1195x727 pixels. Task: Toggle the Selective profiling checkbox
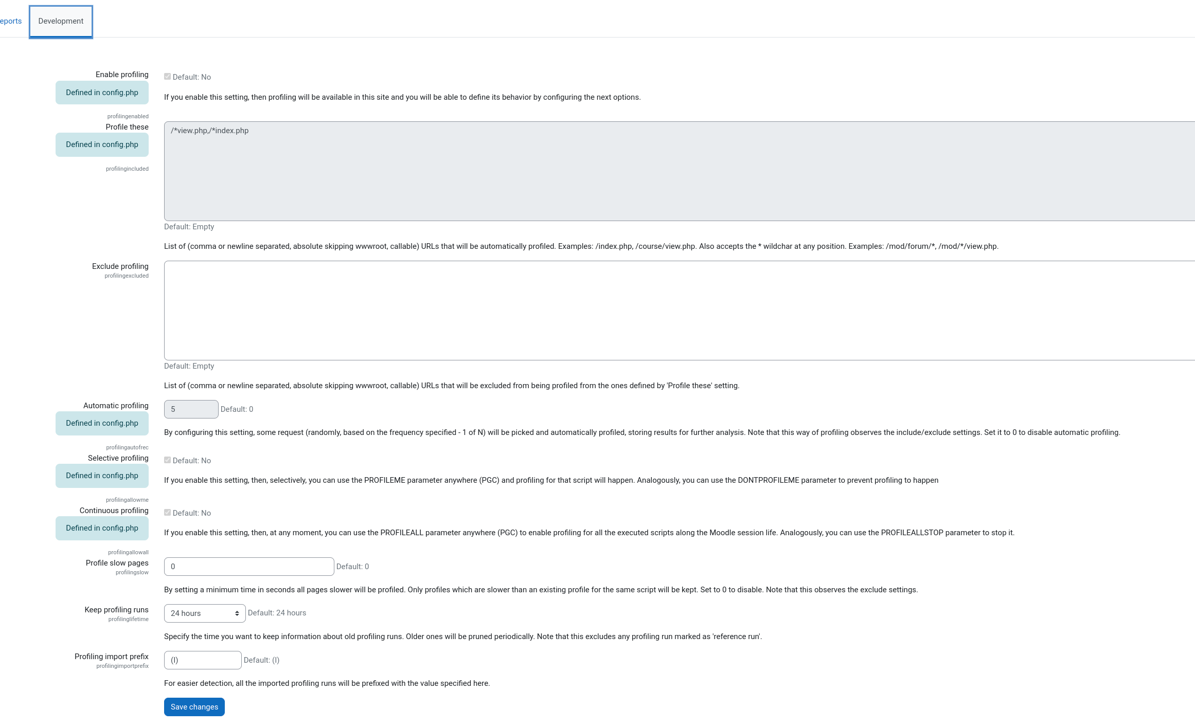click(x=167, y=460)
